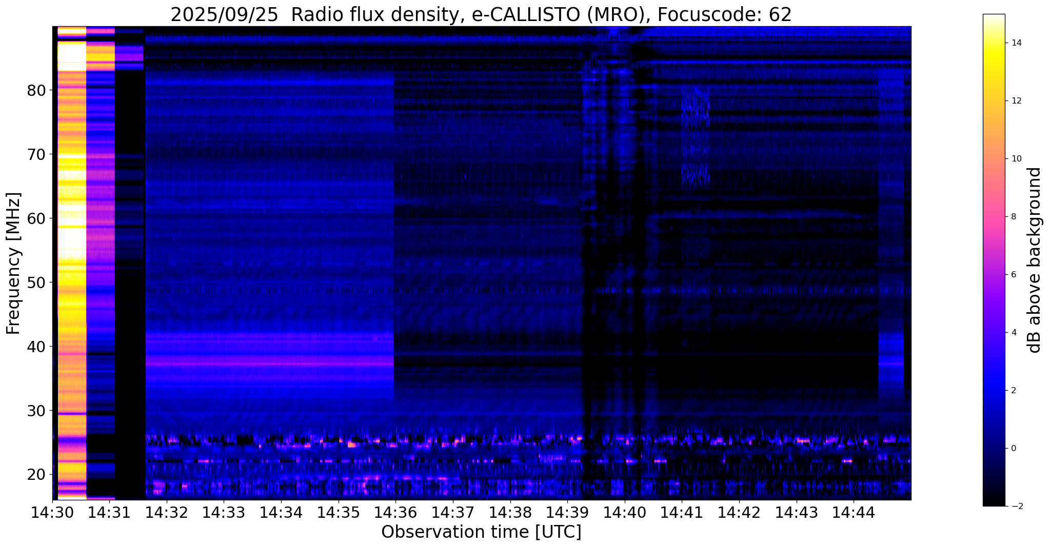Image resolution: width=1050 pixels, height=547 pixels.
Task: Click the 50 MHz frequency tick label
Action: [36, 282]
